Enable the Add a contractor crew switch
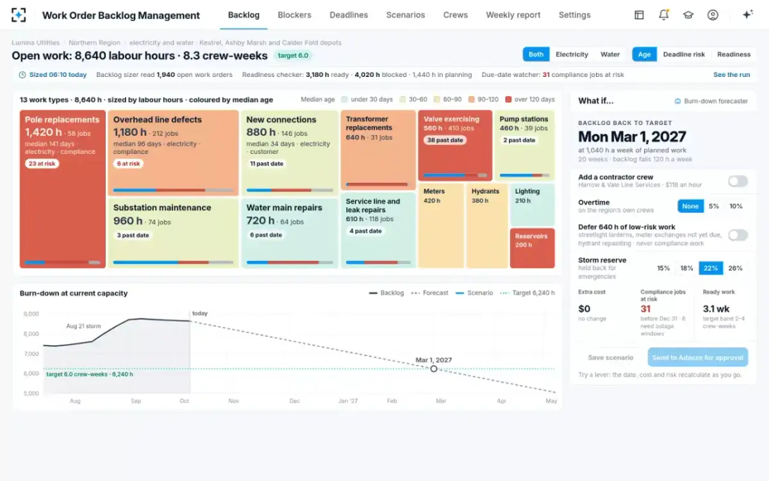 [738, 181]
